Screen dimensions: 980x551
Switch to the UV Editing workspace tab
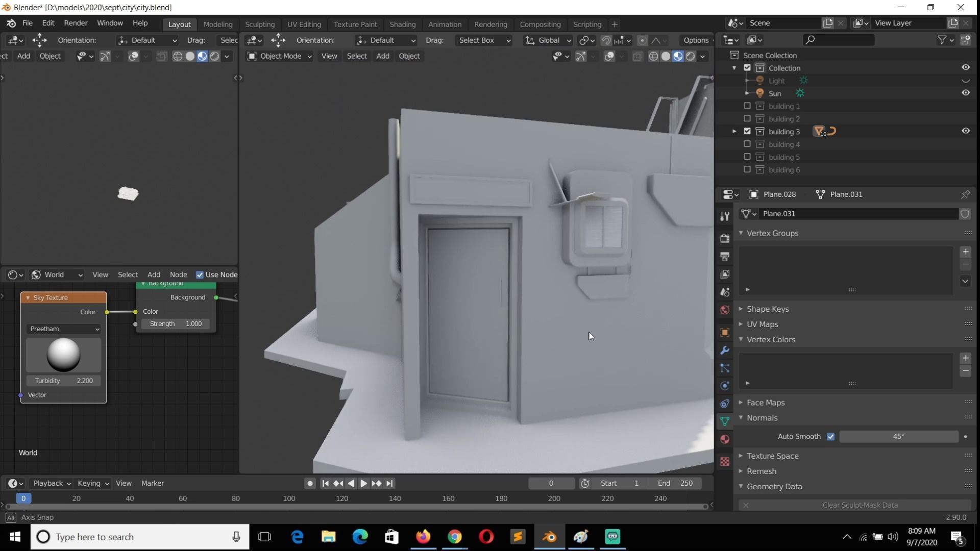click(304, 24)
